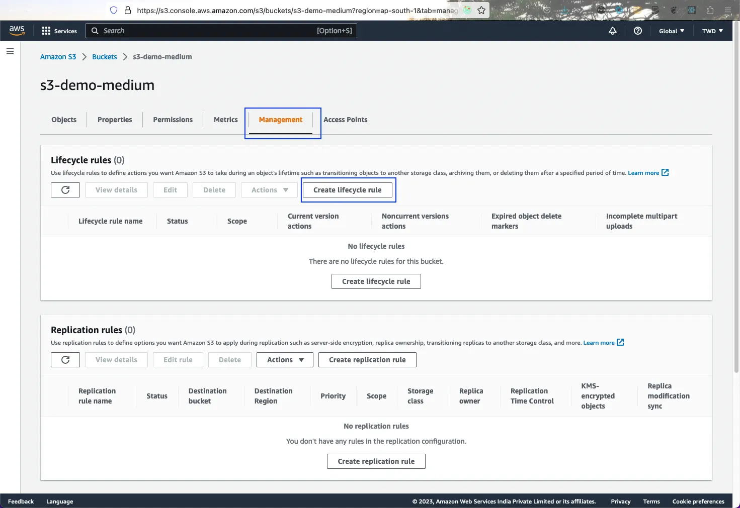Expand the lifecycle rules Actions dropdown
The height and width of the screenshot is (508, 740).
(269, 190)
